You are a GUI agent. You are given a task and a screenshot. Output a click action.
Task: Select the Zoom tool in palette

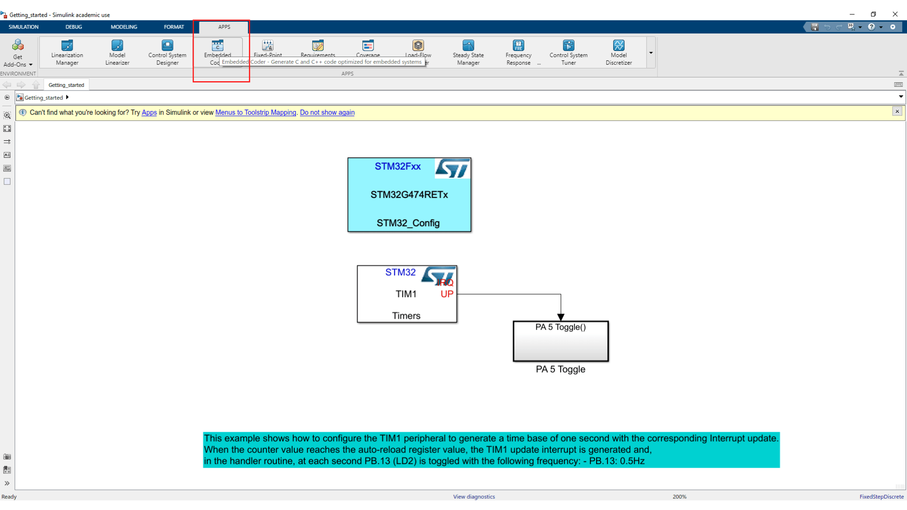click(7, 115)
